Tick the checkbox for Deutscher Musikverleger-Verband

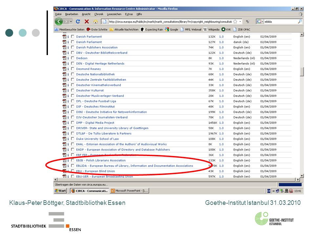(73, 96)
